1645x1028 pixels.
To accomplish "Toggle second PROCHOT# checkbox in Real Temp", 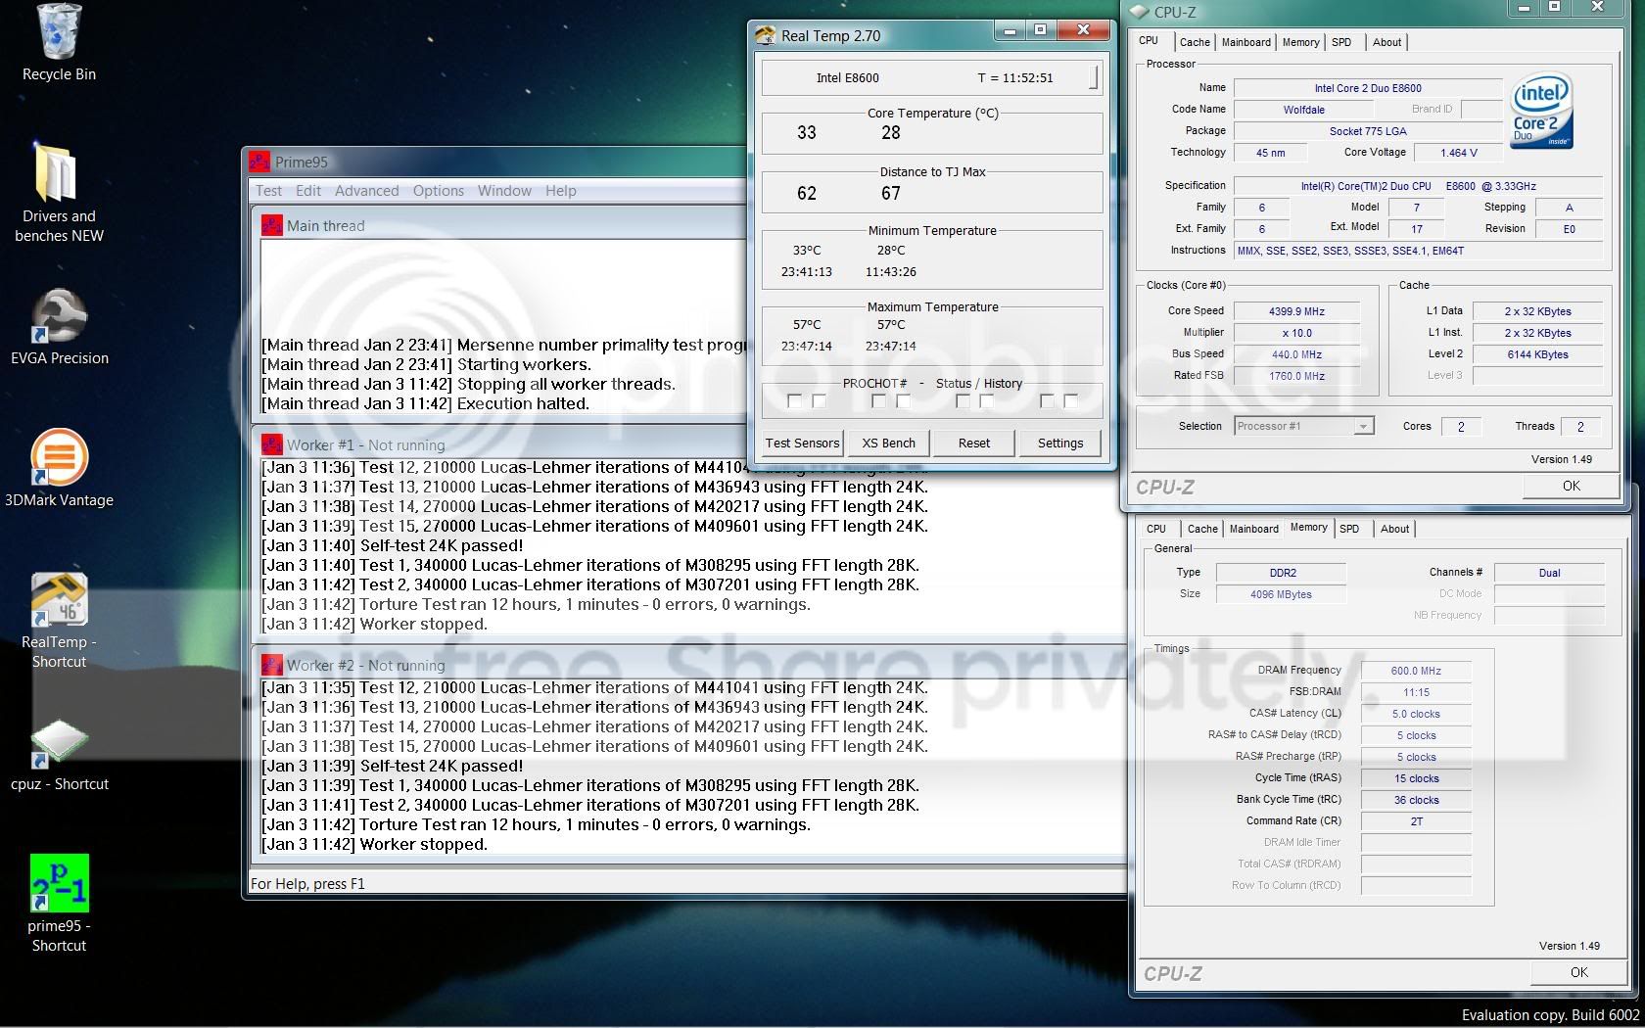I will pos(819,401).
